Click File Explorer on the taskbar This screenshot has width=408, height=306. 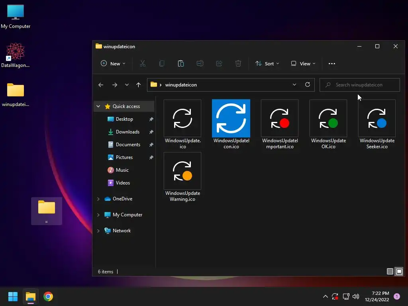tap(30, 296)
